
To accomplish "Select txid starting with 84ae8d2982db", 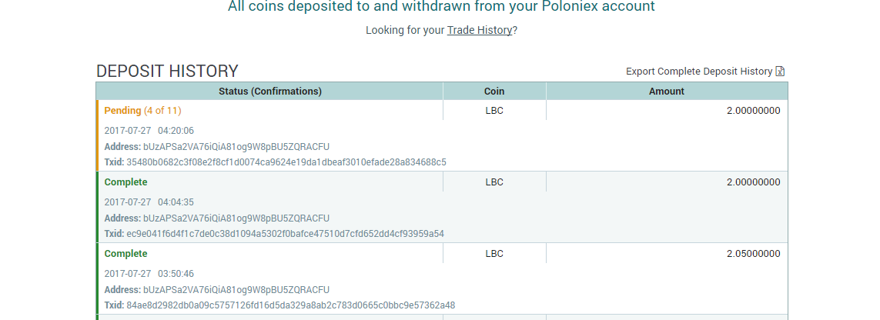I will click(290, 305).
